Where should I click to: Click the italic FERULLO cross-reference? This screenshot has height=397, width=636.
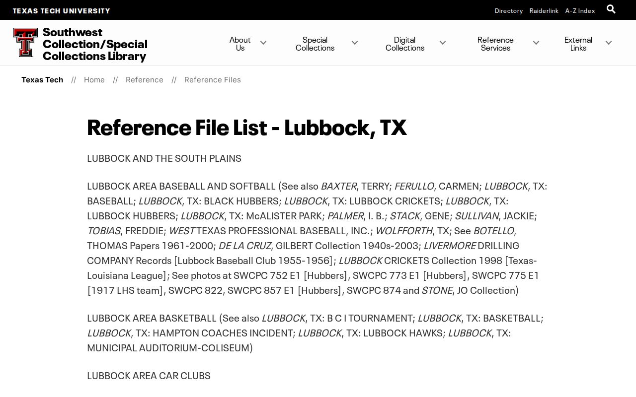tap(414, 186)
